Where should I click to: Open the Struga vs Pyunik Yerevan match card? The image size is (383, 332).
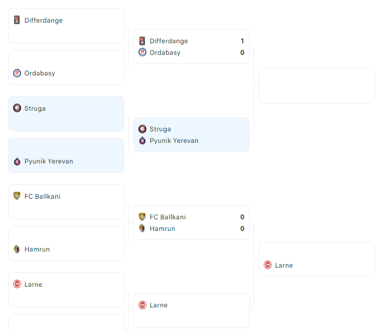[191, 134]
